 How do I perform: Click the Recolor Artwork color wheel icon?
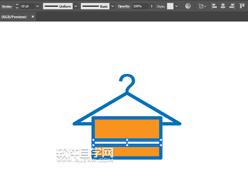188,7
